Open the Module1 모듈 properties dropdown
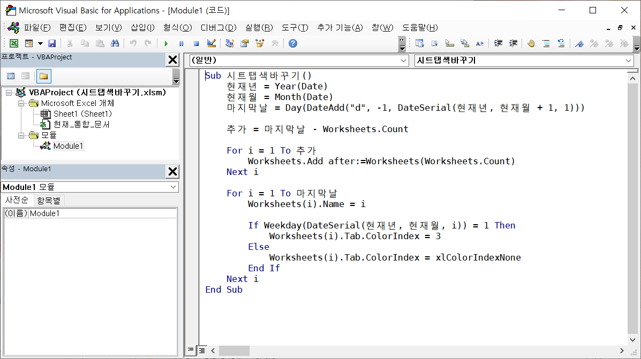The height and width of the screenshot is (359, 641). [x=174, y=187]
